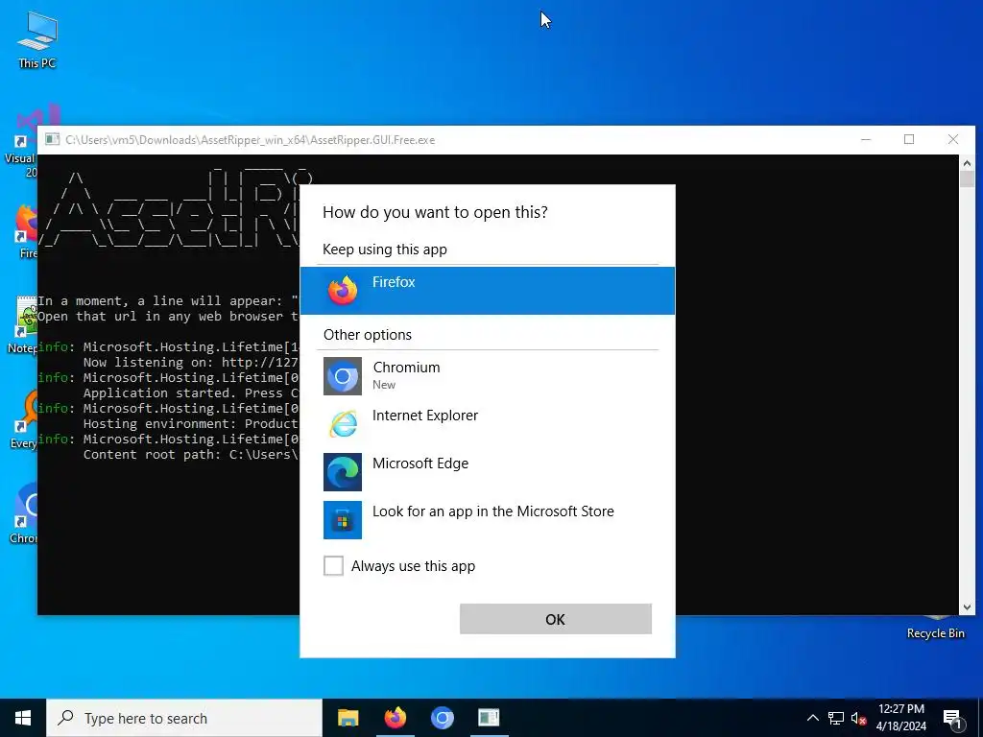The image size is (983, 737).
Task: Click the console scrollbar down arrow
Action: click(x=967, y=607)
